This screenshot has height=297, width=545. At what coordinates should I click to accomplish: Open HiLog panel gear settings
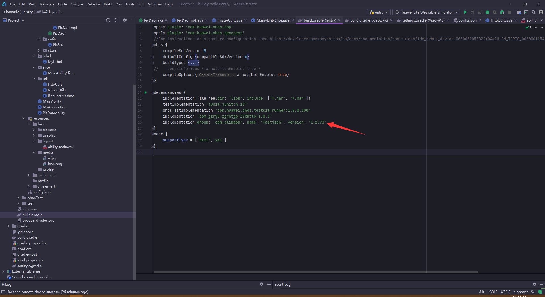[x=261, y=284]
